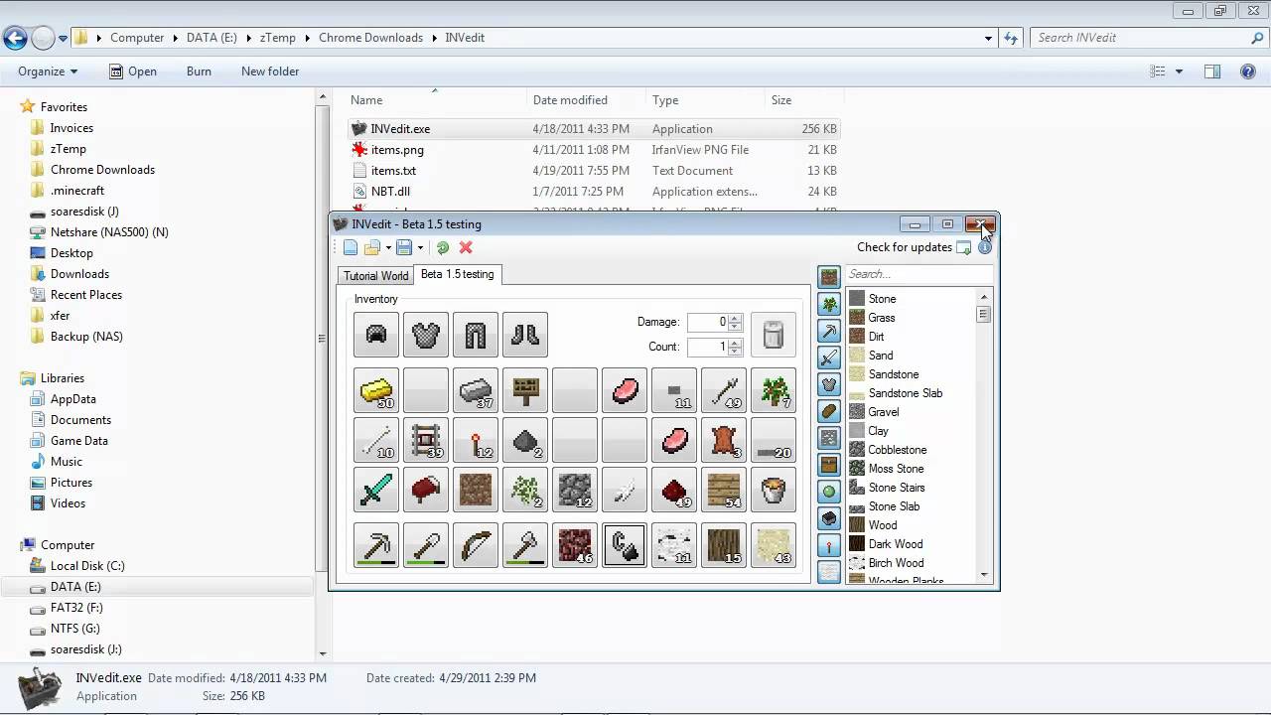Image resolution: width=1271 pixels, height=715 pixels.
Task: Select the helmet armor slot
Action: [376, 335]
